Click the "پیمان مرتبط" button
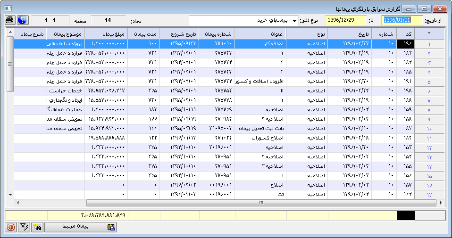Image resolution: width=452 pixels, height=238 pixels. click(80, 227)
